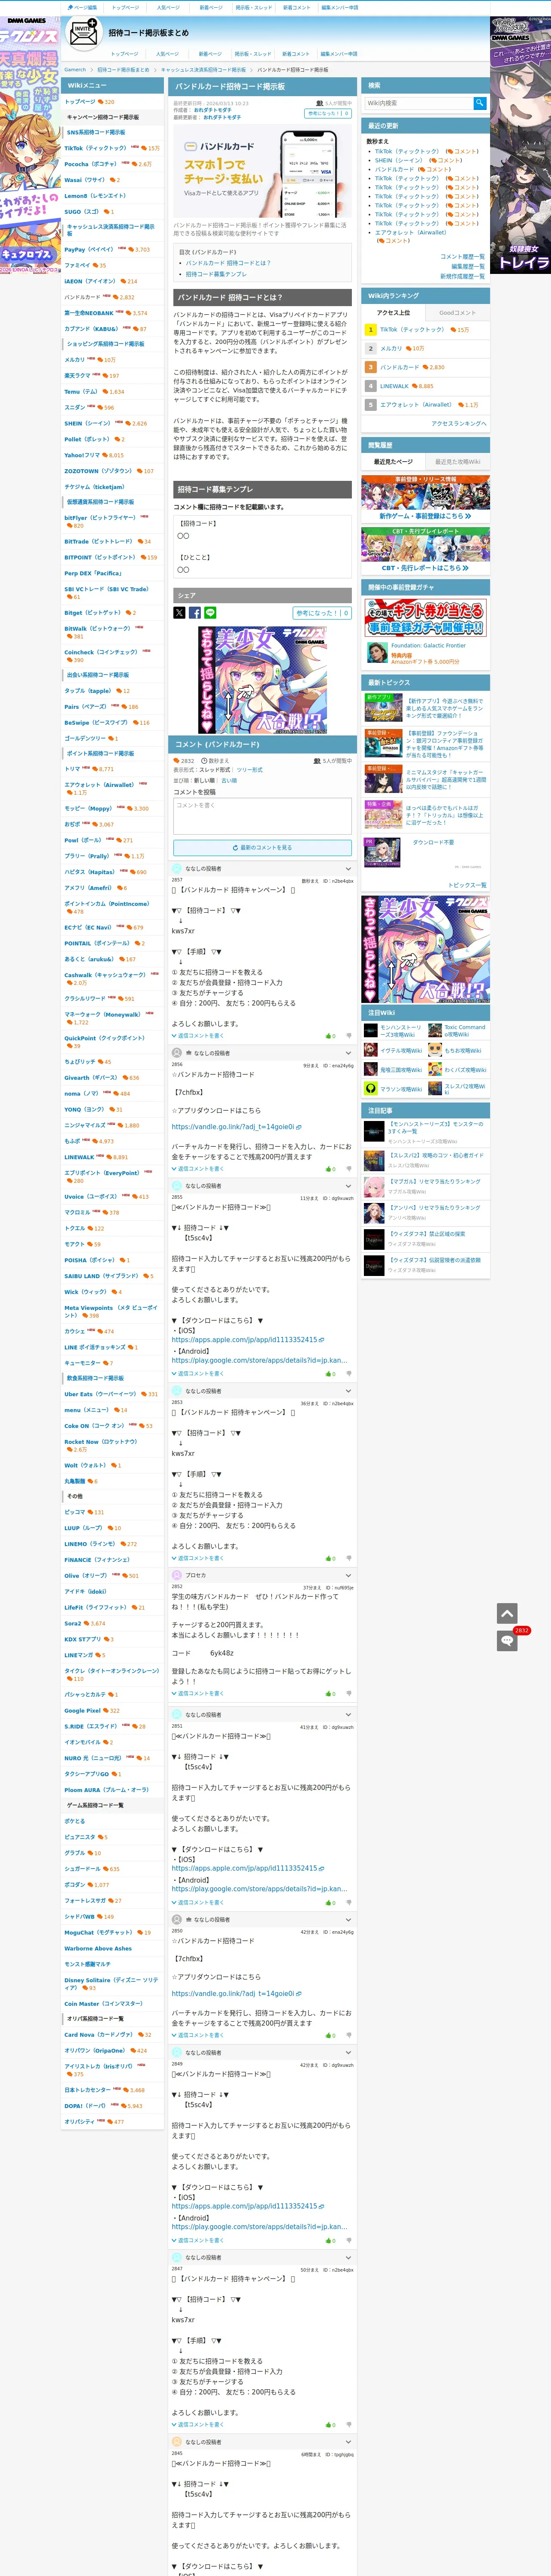This screenshot has width=551, height=2576.
Task: Like comment 2857 with thumbs-up
Action: point(330,1036)
